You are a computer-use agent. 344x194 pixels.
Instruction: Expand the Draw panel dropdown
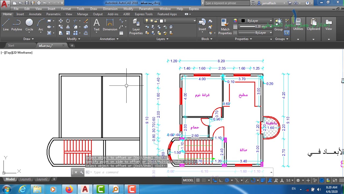[28, 39]
